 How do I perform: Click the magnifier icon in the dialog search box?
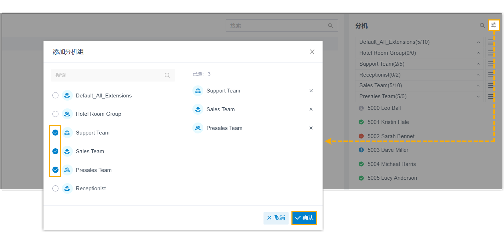[x=167, y=75]
